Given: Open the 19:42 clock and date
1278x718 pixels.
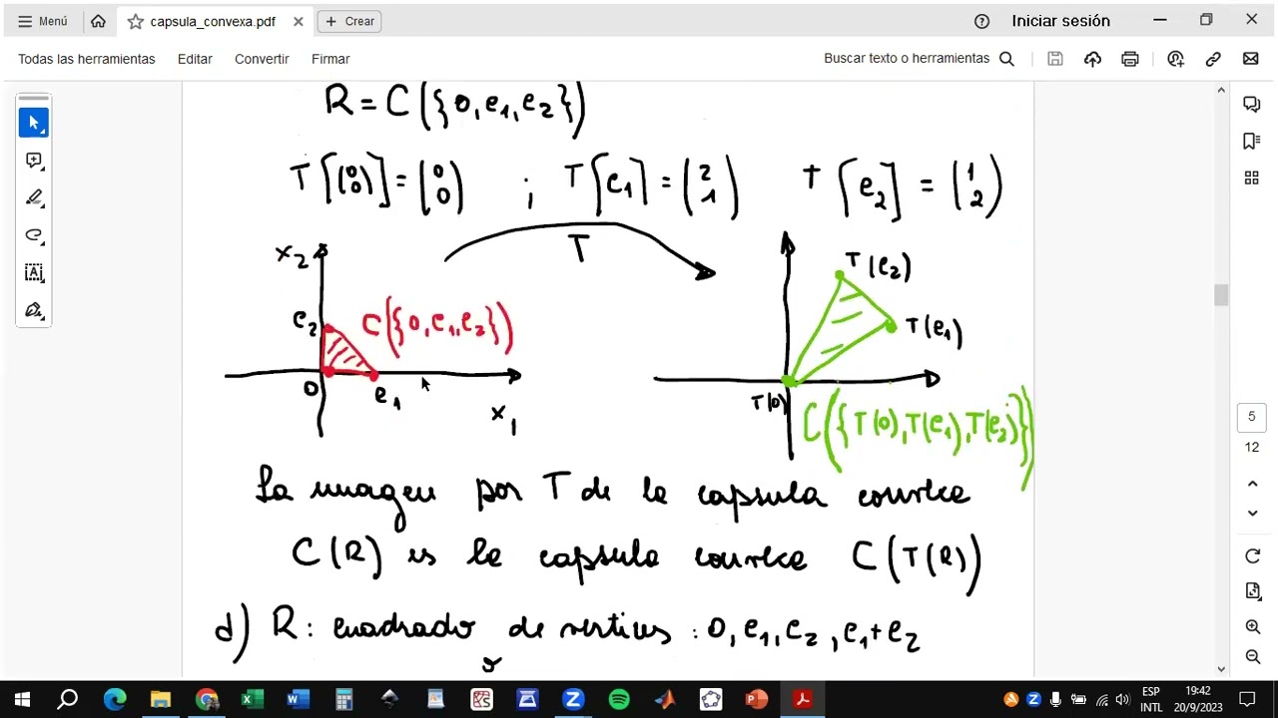Looking at the screenshot, I should [1198, 699].
